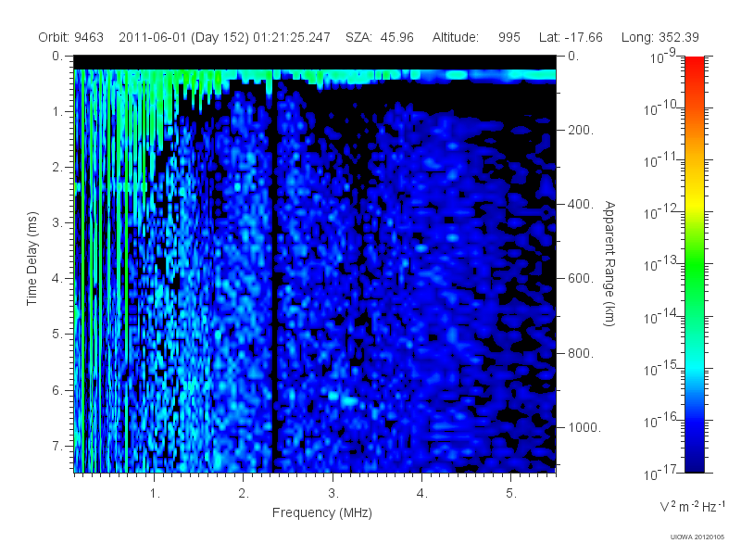Click the '6.' time delay tick label
This screenshot has width=741, height=556.
[x=57, y=390]
